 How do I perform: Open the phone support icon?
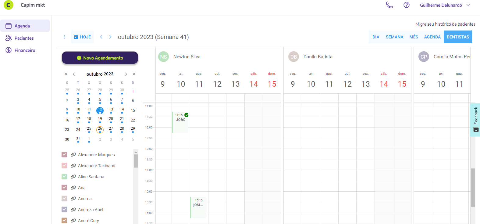point(389,5)
